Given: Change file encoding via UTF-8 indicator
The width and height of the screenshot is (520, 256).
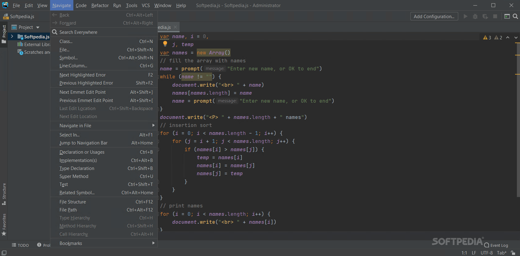Looking at the screenshot, I should click(487, 253).
